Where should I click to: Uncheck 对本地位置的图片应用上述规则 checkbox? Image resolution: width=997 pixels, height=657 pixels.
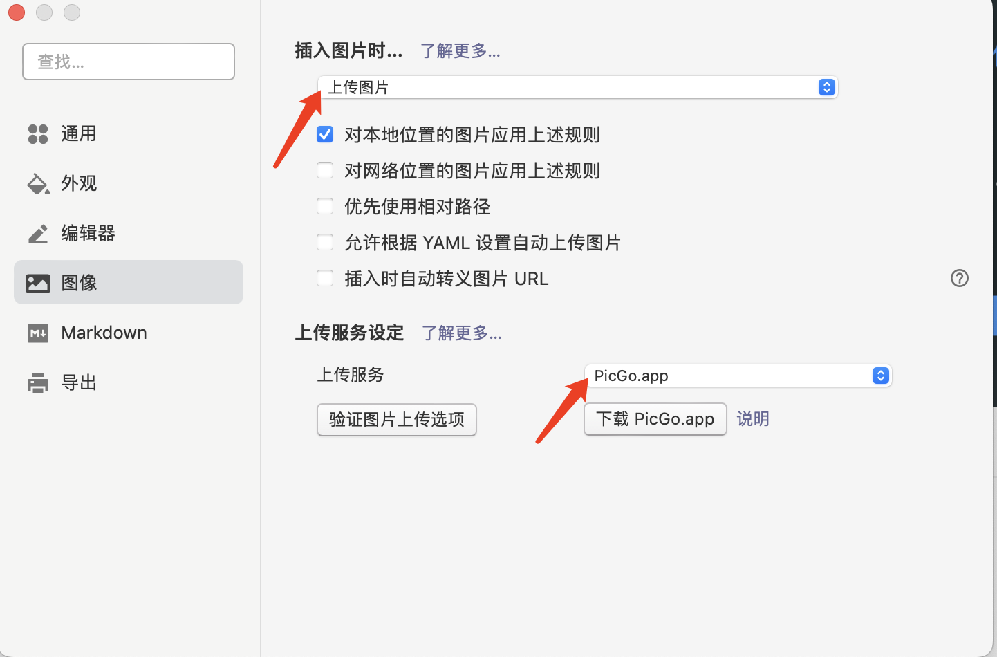tap(325, 134)
